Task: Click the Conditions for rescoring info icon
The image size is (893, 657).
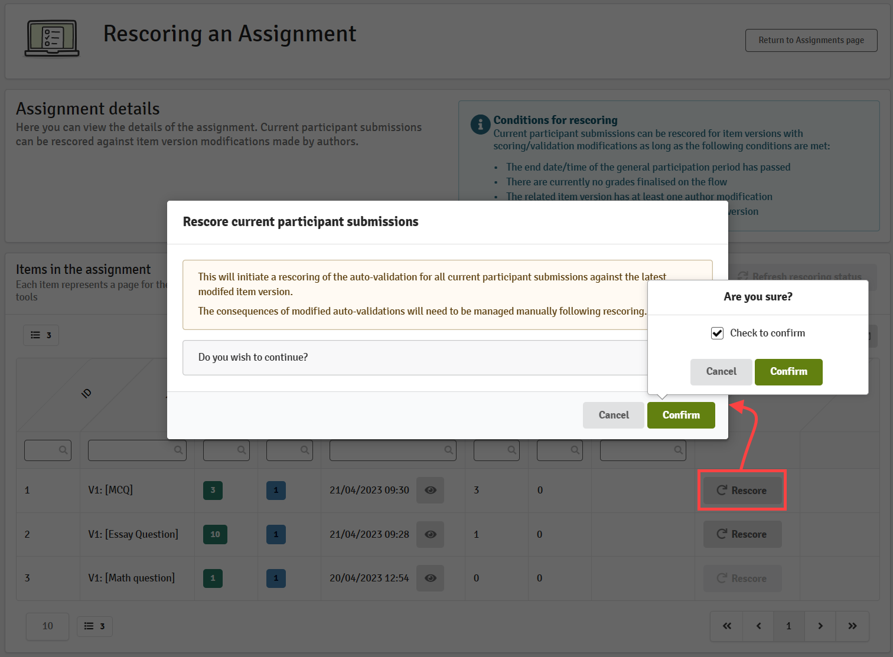Action: (x=480, y=125)
